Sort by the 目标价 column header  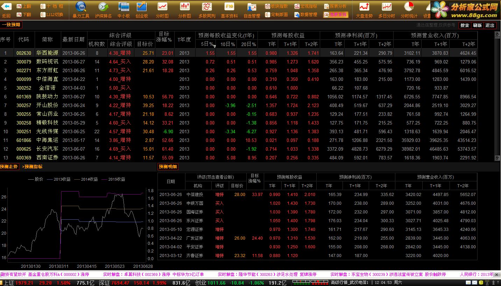point(145,44)
